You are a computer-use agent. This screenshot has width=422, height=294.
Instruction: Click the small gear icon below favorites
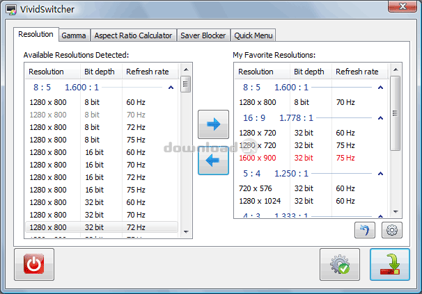click(391, 230)
